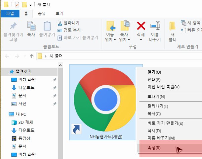Switch to the 공유 ribbon tab
Image resolution: width=202 pixels, height=159 pixels.
coord(42,13)
